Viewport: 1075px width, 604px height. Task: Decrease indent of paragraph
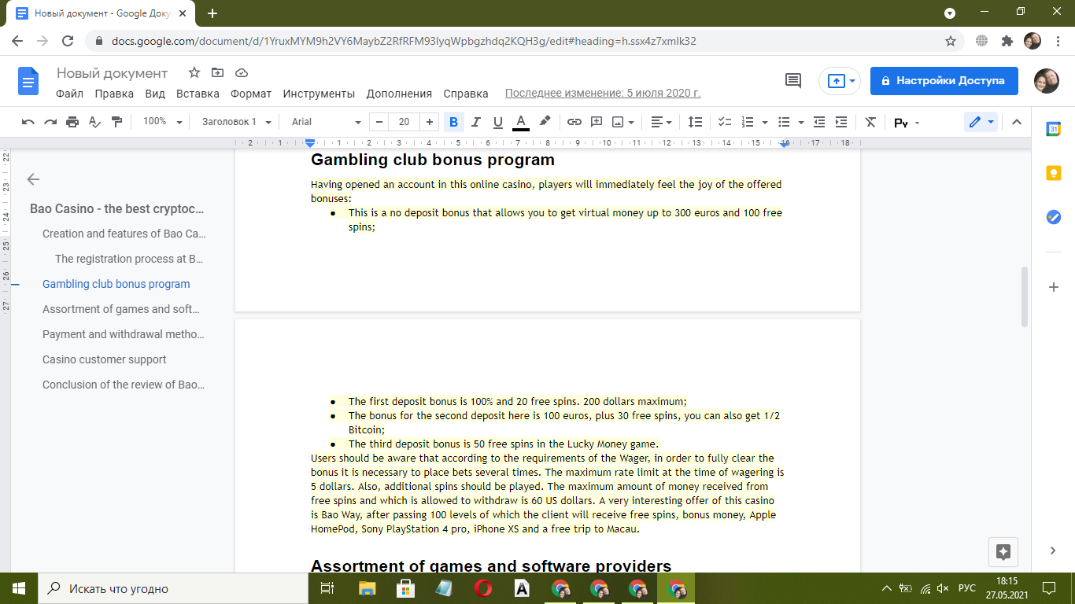pyautogui.click(x=819, y=122)
